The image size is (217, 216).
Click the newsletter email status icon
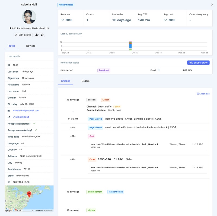tap(159, 70)
